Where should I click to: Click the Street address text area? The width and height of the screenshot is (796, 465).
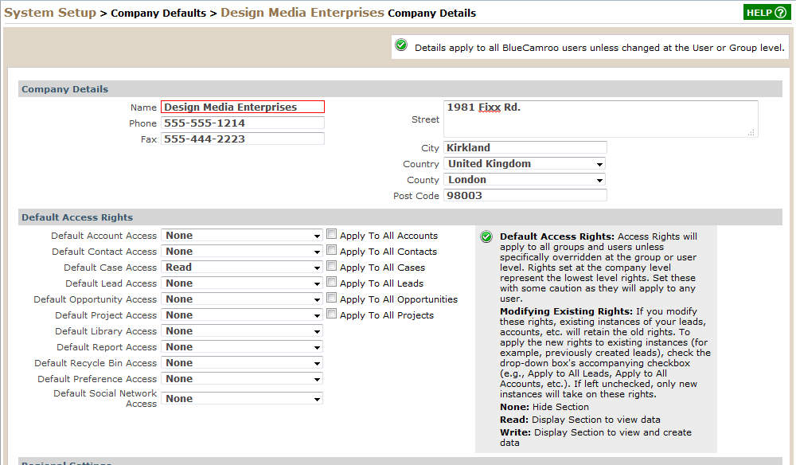click(600, 119)
